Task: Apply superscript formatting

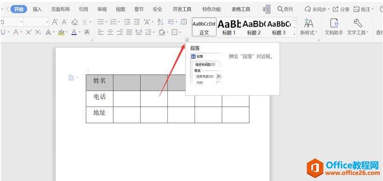Action: [x=29, y=32]
